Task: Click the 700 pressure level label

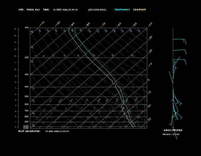Action: [27, 111]
